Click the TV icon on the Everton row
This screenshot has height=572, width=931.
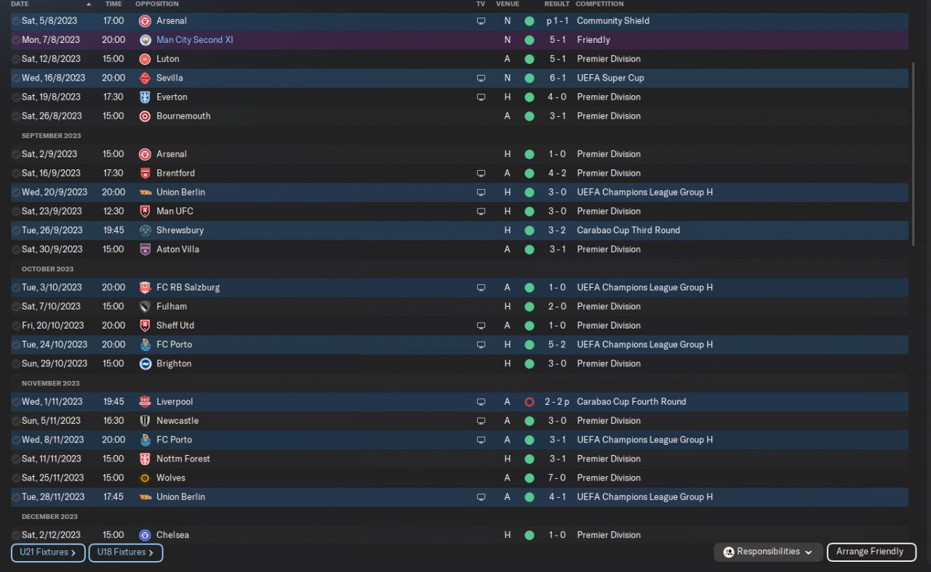(x=481, y=97)
